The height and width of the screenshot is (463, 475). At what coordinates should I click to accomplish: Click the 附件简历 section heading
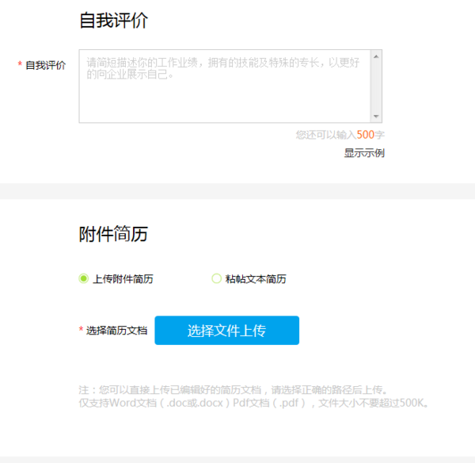pyautogui.click(x=113, y=234)
